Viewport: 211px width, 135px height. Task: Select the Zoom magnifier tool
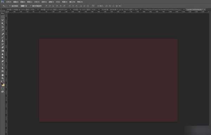pos(2,78)
